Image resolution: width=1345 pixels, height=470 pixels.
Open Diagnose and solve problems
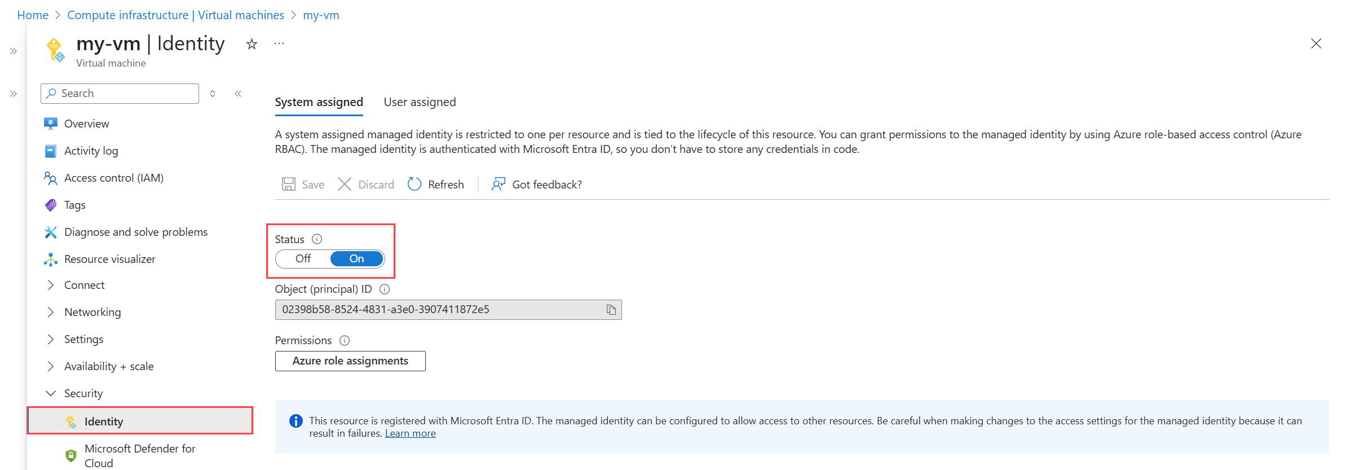click(x=135, y=232)
